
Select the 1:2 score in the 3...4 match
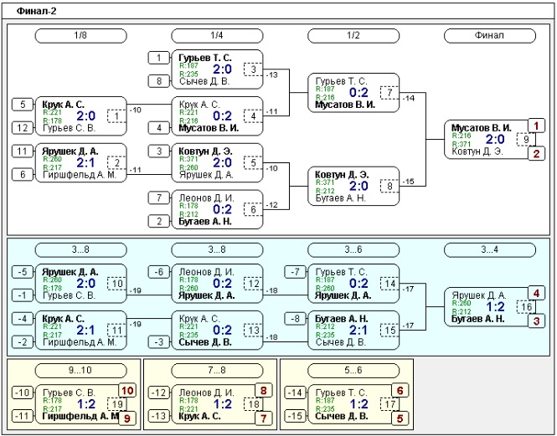[x=496, y=307]
